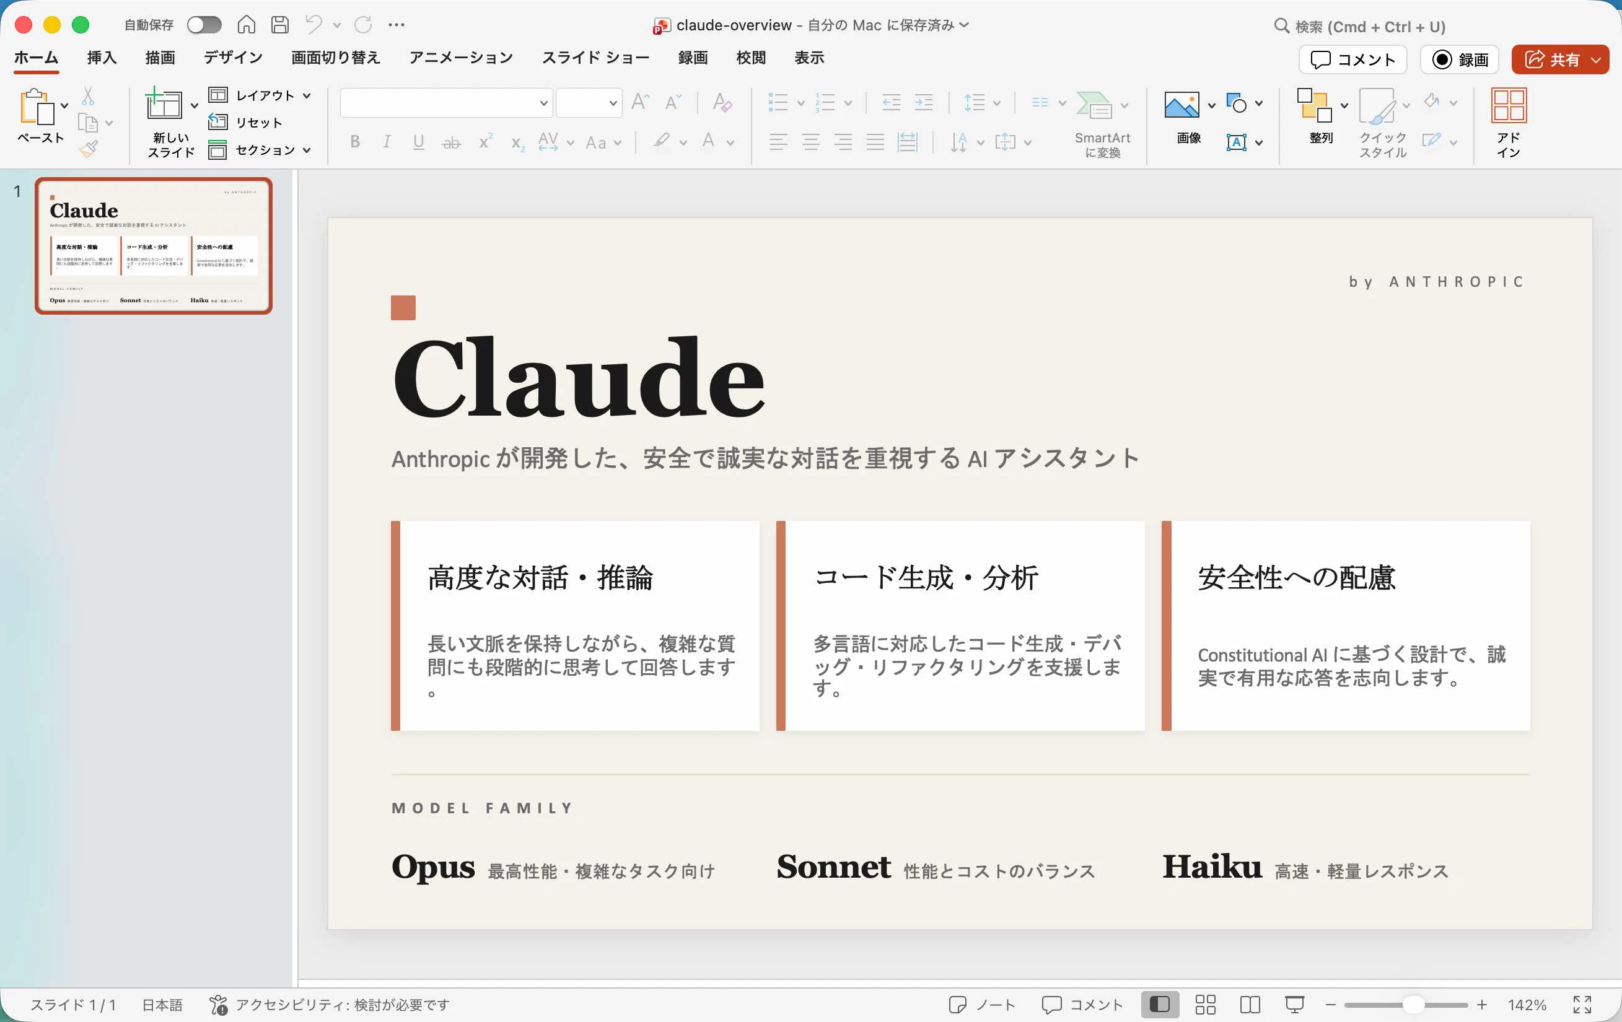Open the share button dropdown arrow

tap(1596, 60)
